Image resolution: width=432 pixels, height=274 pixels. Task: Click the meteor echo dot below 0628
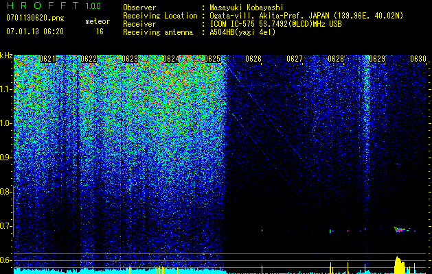pyautogui.click(x=330, y=231)
